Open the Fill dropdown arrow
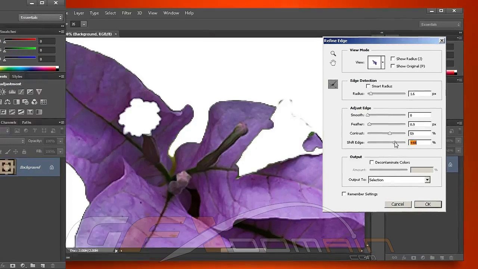The width and height of the screenshot is (478, 269). point(60,152)
